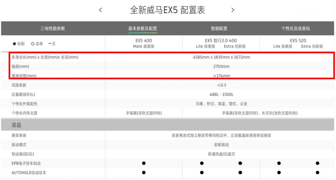
Task: Select the EX5 400 column header
Action: [144, 41]
